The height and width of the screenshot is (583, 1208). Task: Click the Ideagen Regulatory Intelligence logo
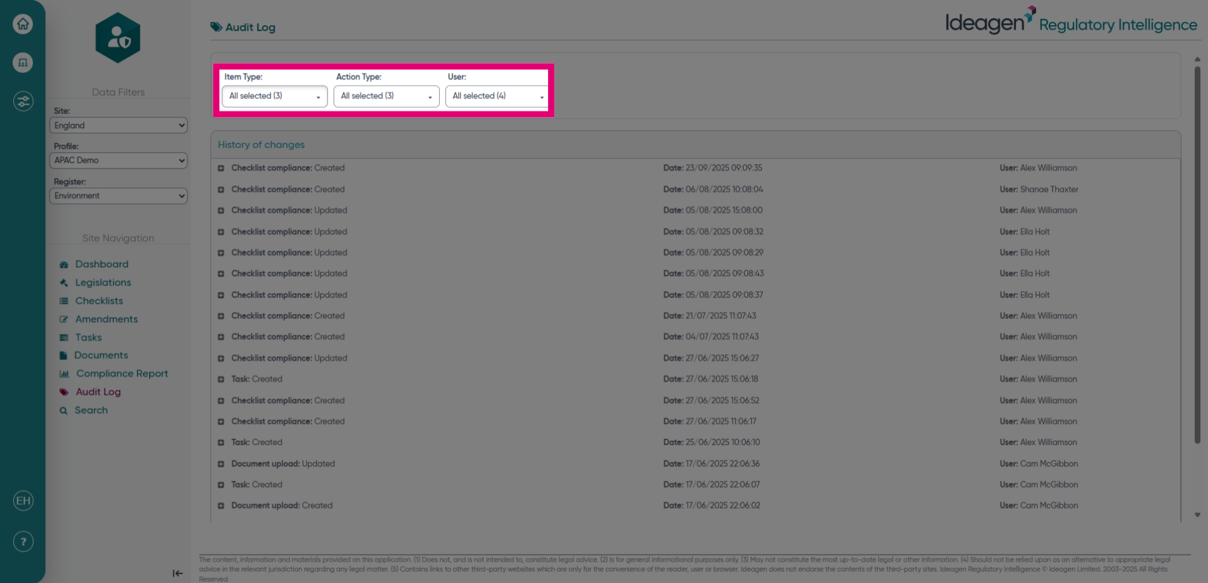[x=1071, y=21]
